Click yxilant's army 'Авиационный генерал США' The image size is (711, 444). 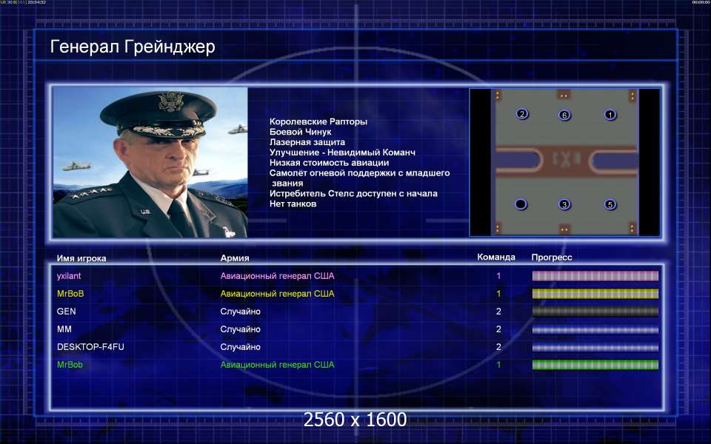277,276
